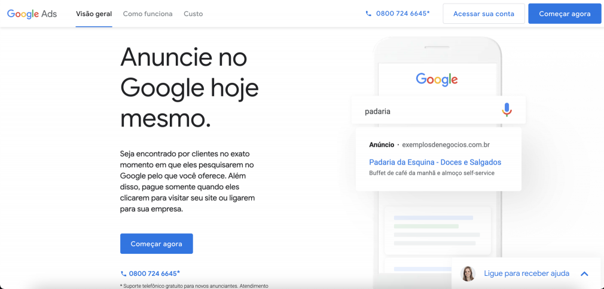604x289 pixels.
Task: Click the Anúncio label in the ad card
Action: (x=382, y=145)
